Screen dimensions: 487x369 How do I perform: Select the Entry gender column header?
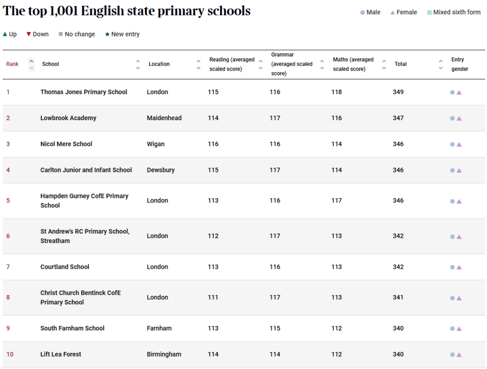click(x=460, y=64)
